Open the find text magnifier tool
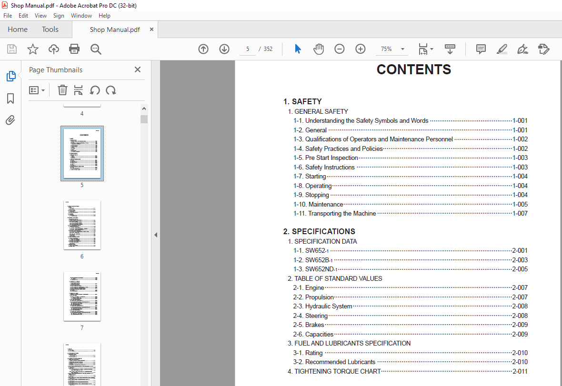The image size is (562, 386). click(96, 49)
